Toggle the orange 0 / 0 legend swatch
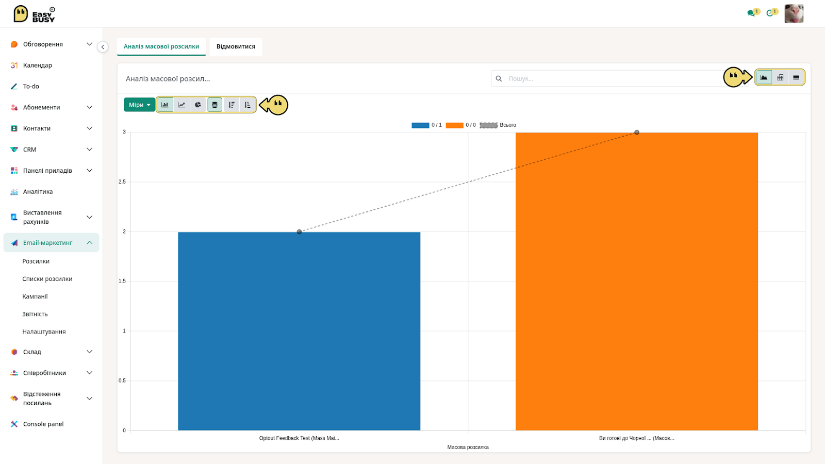This screenshot has width=825, height=464. pyautogui.click(x=454, y=125)
